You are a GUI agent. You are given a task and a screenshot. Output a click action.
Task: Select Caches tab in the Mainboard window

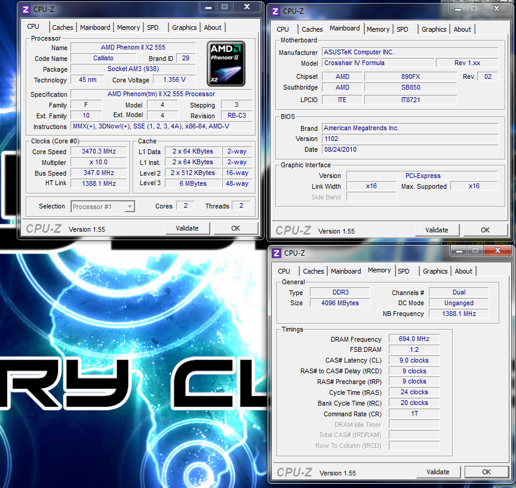point(312,29)
